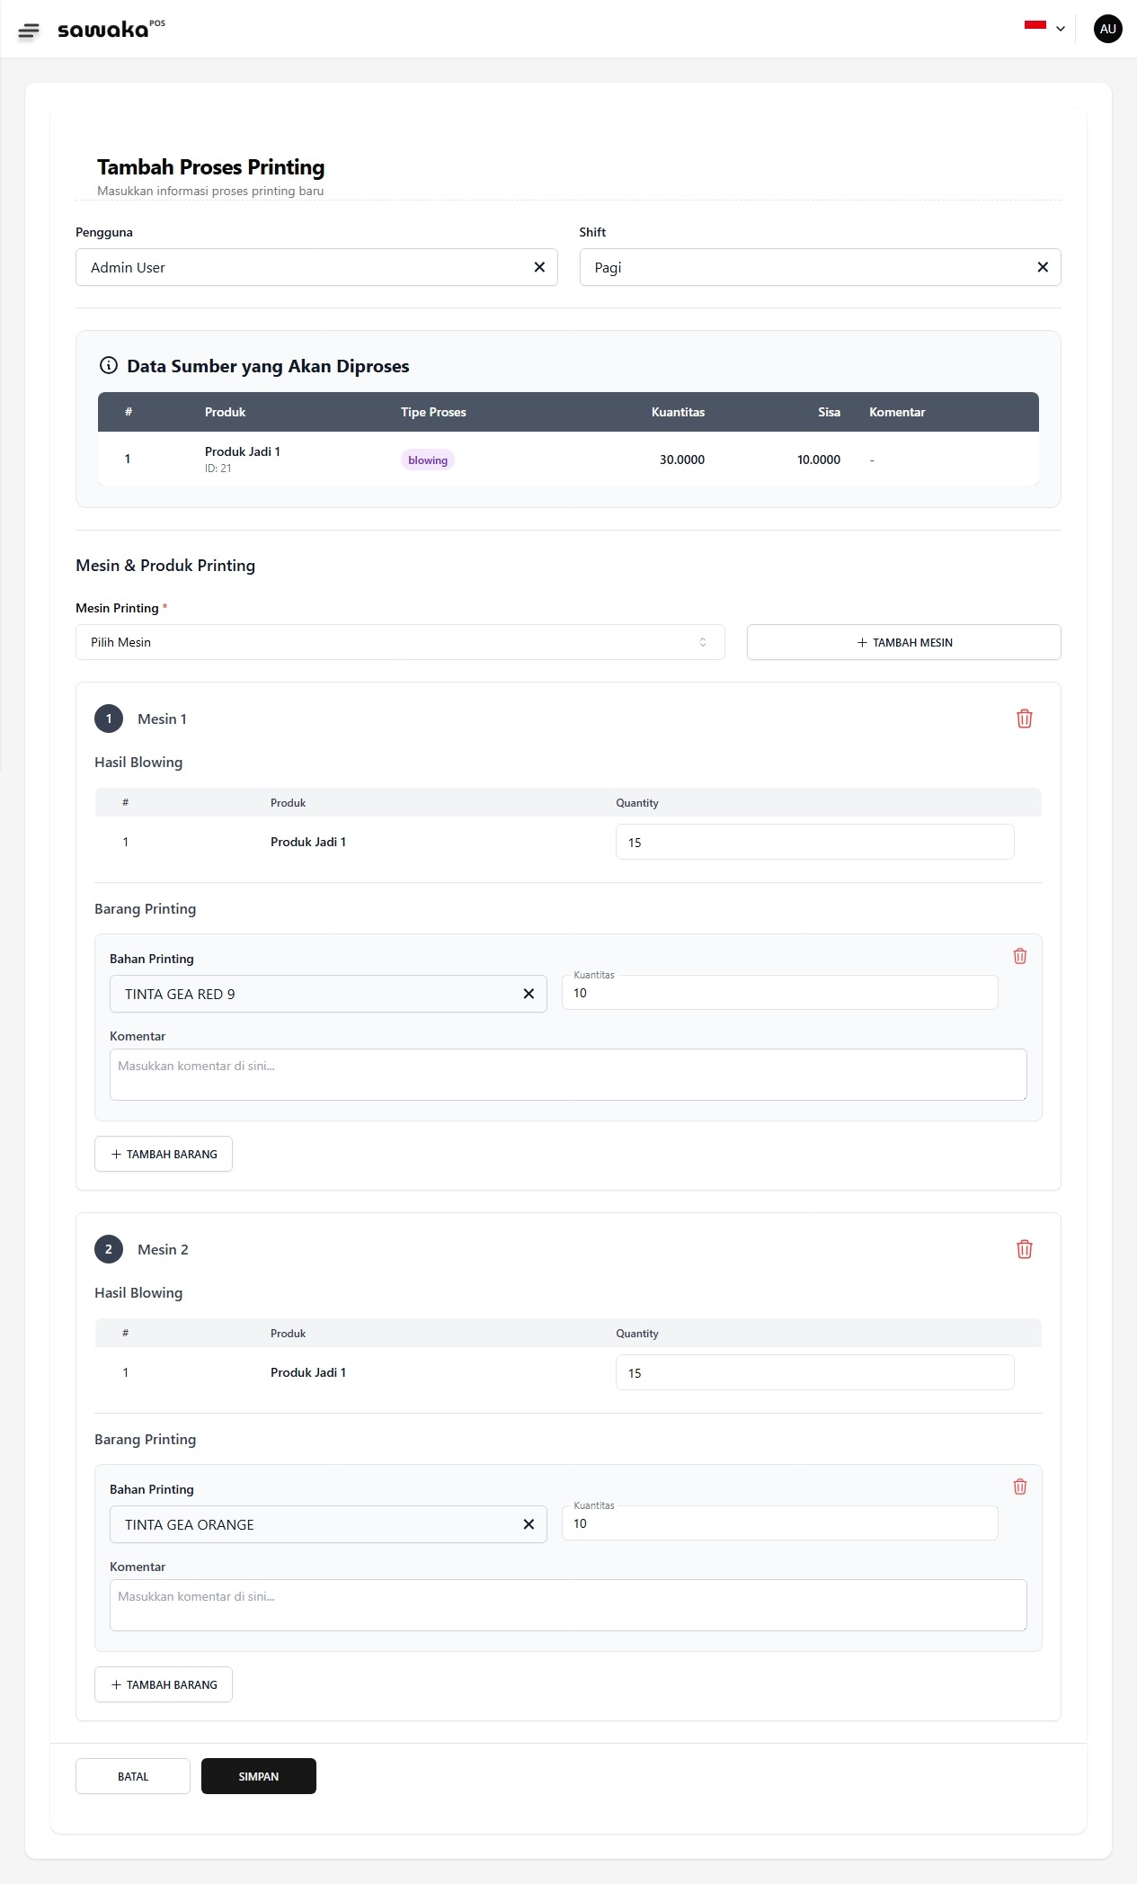Click Produk Jadi 1 in Mesin 1 table
1137x1884 pixels.
tap(308, 842)
